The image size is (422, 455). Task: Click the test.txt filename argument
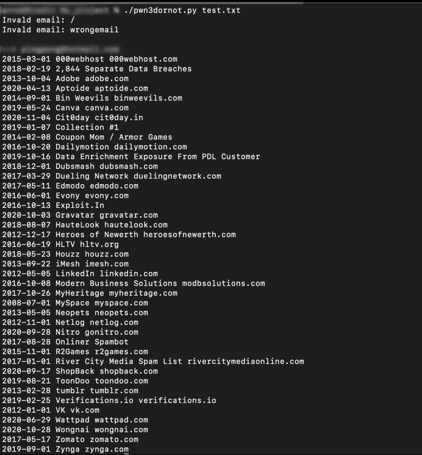221,11
